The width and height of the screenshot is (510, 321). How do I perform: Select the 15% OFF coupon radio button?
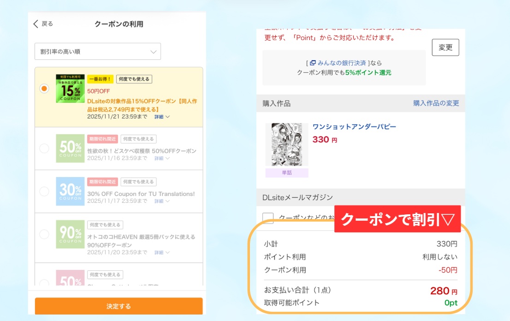click(44, 88)
